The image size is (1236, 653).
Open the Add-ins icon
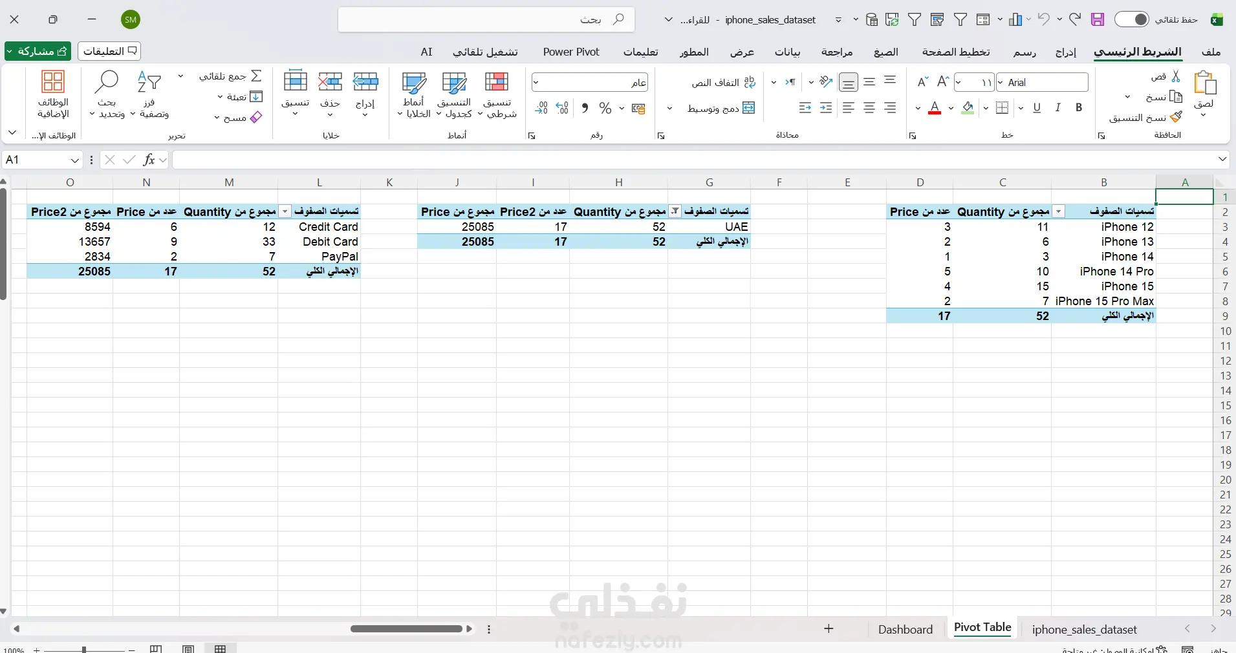(53, 82)
